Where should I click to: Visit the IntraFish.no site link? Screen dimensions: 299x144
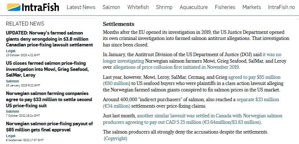click(281, 7)
